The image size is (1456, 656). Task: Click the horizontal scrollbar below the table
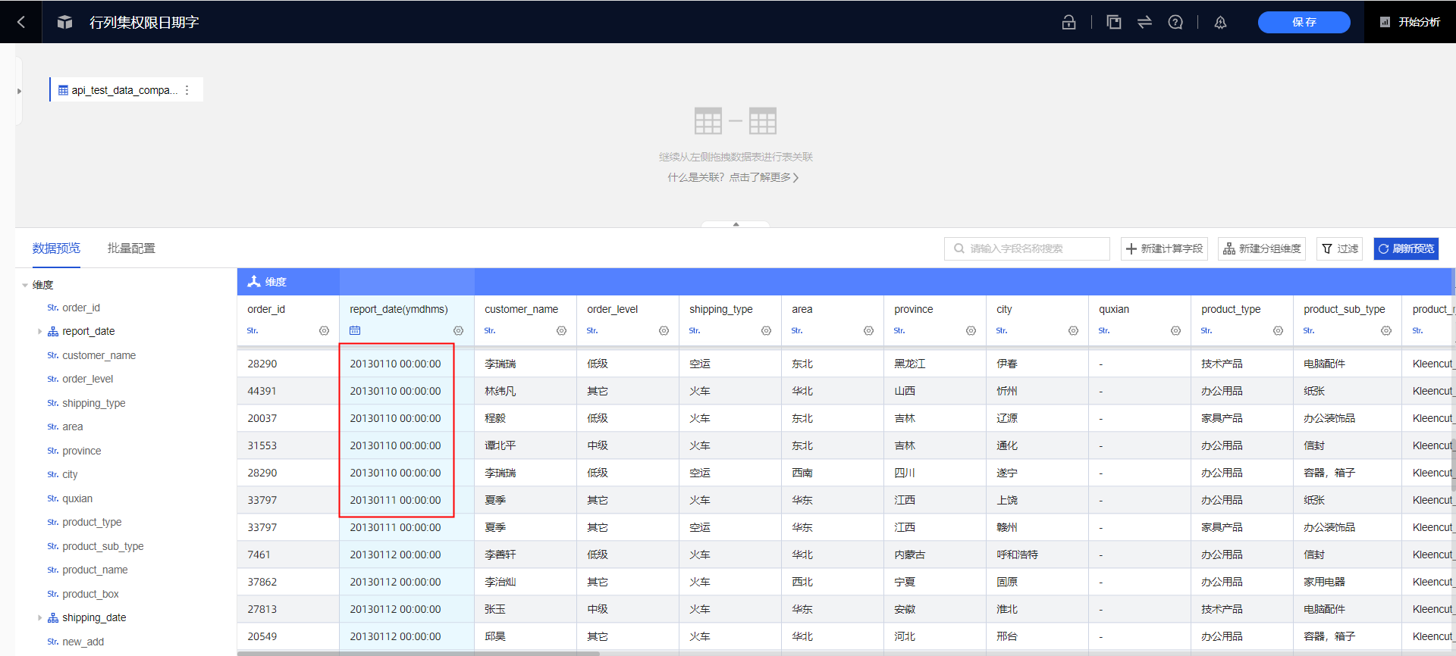point(419,653)
